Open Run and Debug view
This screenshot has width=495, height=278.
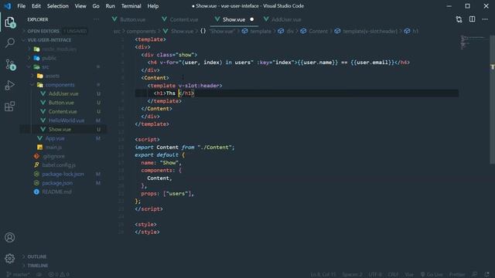10,85
